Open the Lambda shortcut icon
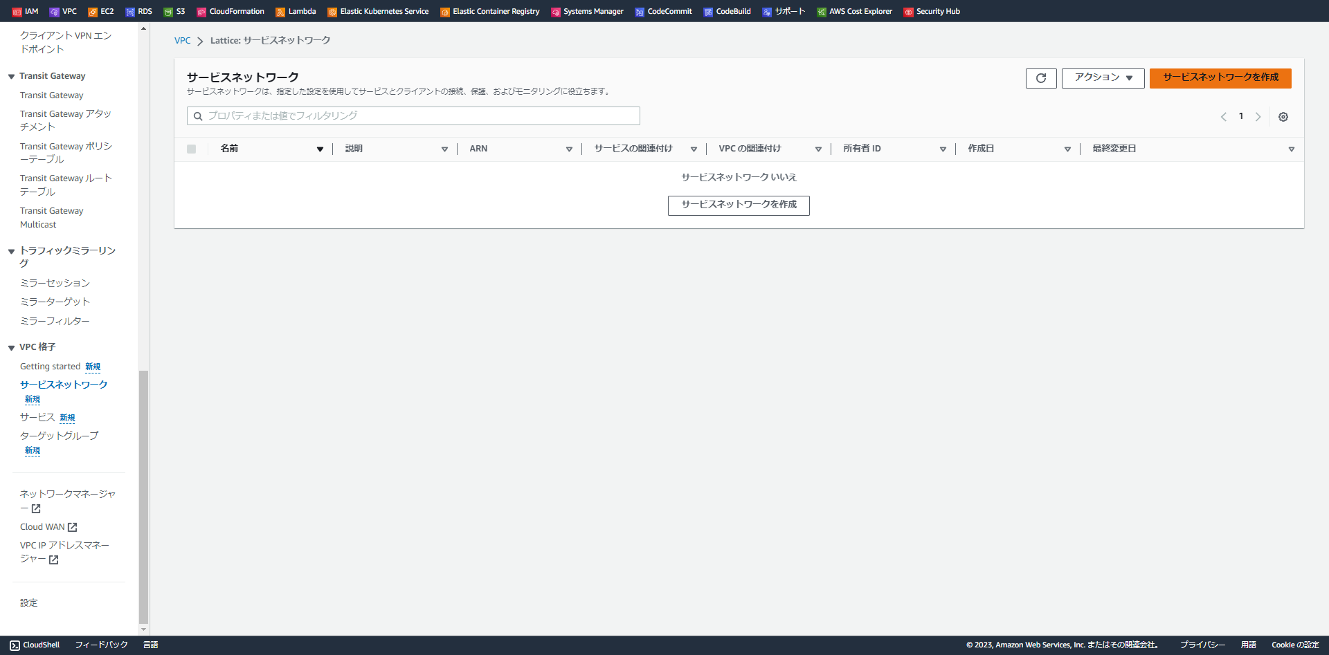Image resolution: width=1329 pixels, height=655 pixels. click(x=280, y=12)
